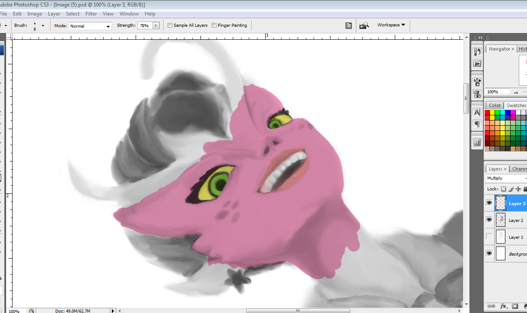This screenshot has width=527, height=313.
Task: Open the Multiply blend mode dropdown
Action: pyautogui.click(x=506, y=178)
